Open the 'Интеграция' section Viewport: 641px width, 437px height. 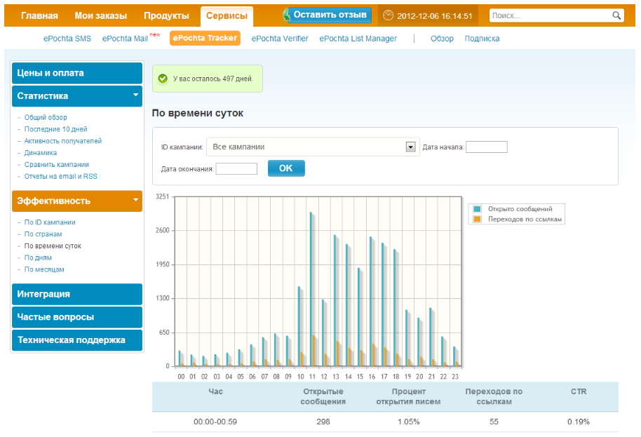[x=77, y=295]
